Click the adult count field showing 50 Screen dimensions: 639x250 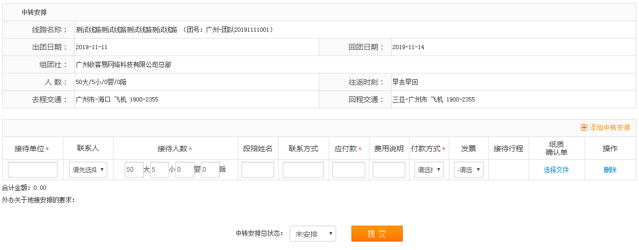[134, 170]
